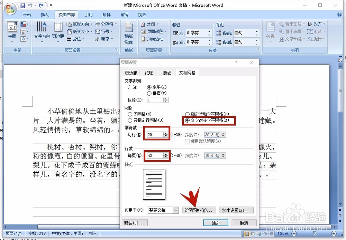Click the Office button logo

coord(10,9)
